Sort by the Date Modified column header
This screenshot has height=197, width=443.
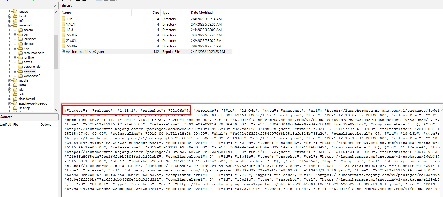(211, 13)
